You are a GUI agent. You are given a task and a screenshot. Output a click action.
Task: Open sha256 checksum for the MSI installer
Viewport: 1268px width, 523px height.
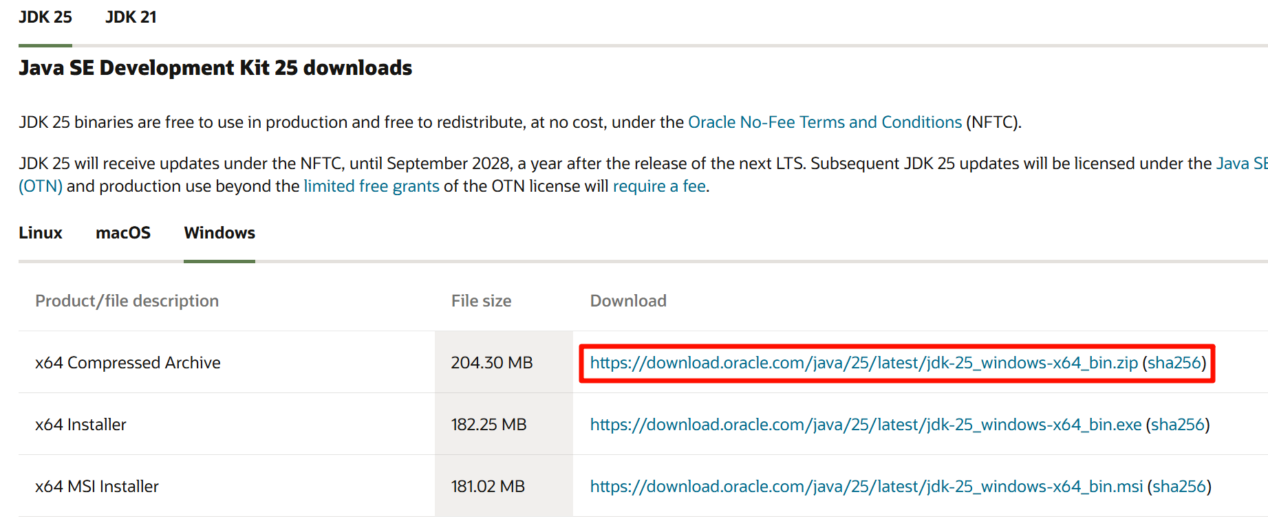1179,487
